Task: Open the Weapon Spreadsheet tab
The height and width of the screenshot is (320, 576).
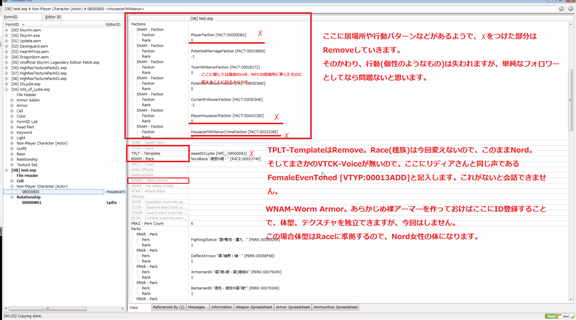Action: pos(254,307)
